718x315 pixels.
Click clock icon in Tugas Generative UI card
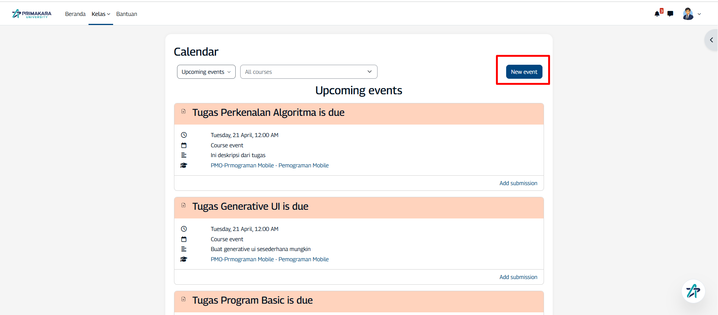[x=184, y=229]
